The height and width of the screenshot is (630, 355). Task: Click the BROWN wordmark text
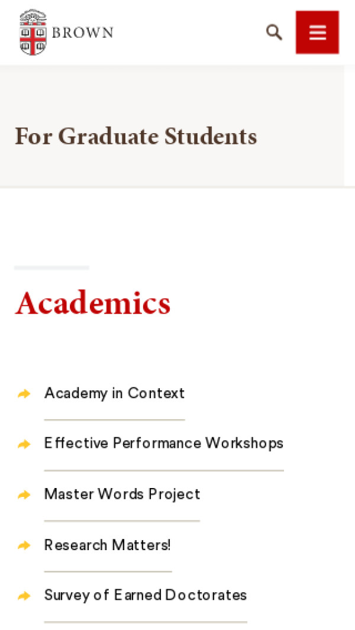[82, 33]
